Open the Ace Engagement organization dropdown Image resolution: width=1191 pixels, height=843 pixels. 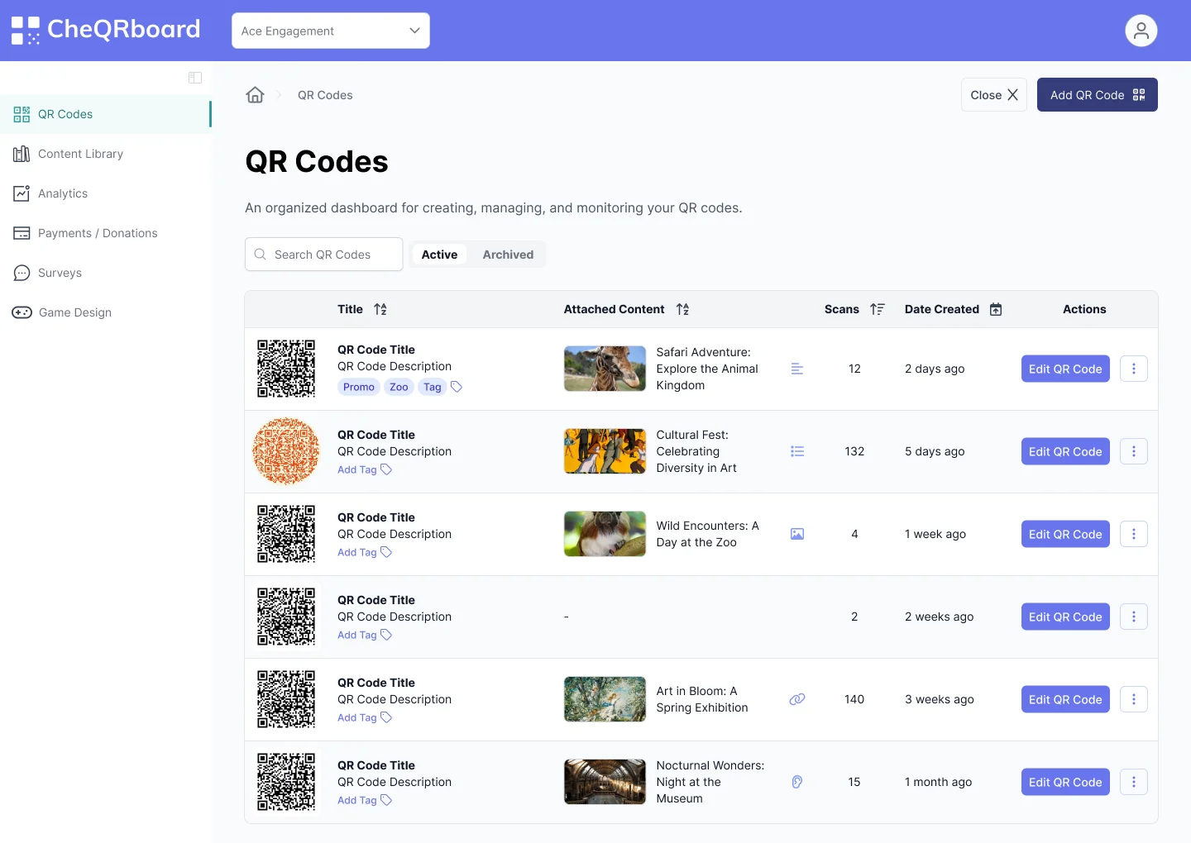coord(331,31)
